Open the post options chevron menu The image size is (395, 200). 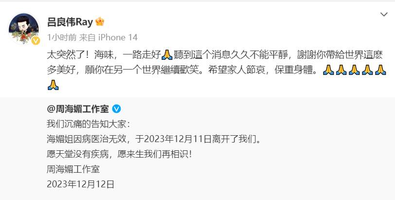384,15
